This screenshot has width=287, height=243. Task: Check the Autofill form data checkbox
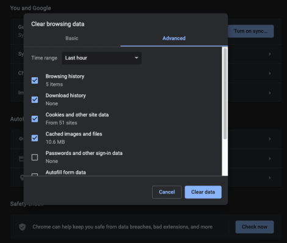[35, 174]
